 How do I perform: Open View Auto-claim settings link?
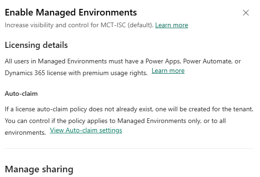86,131
